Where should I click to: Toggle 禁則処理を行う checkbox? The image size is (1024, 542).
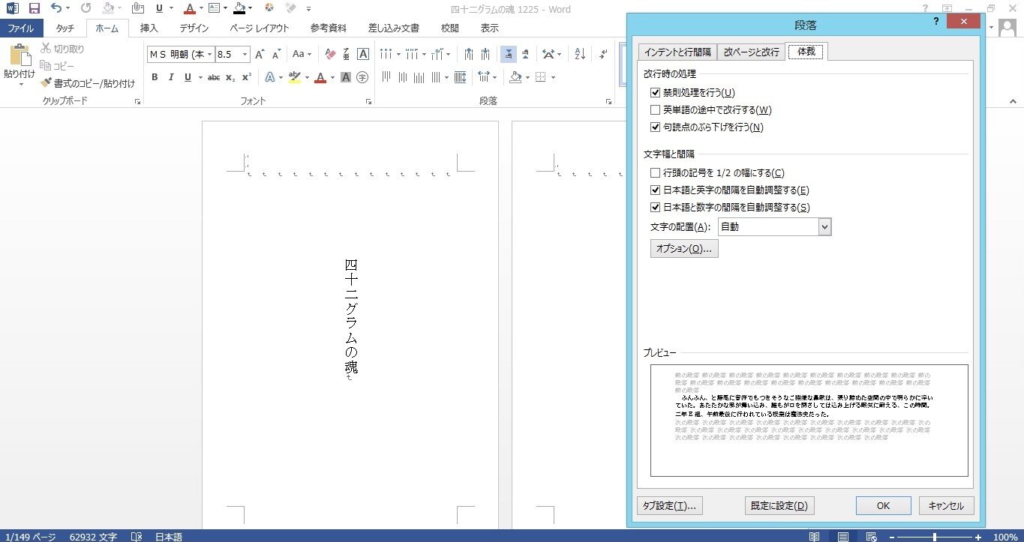(x=656, y=92)
